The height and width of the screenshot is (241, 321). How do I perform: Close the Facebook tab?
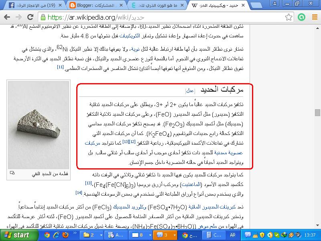pyautogui.click(x=60, y=5)
